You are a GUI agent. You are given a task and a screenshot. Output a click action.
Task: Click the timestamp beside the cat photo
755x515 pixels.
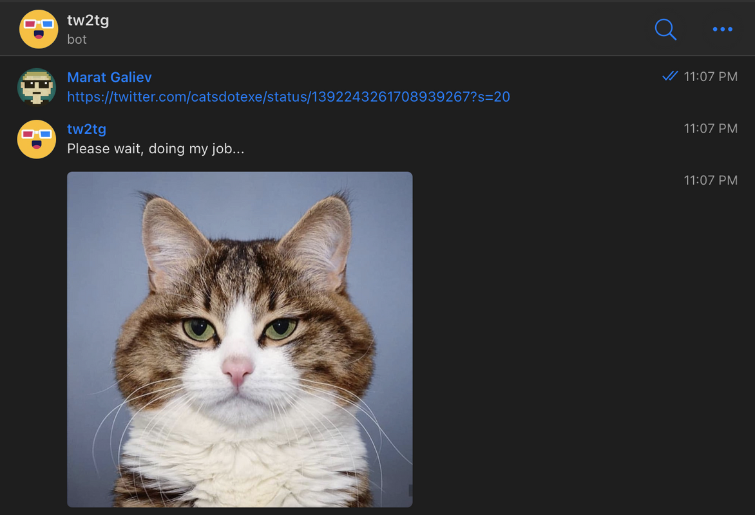point(710,180)
